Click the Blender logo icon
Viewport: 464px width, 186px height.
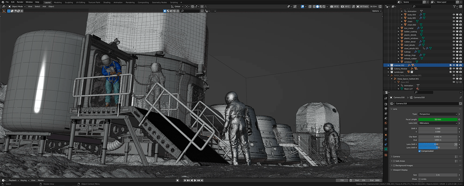pos(2,2)
